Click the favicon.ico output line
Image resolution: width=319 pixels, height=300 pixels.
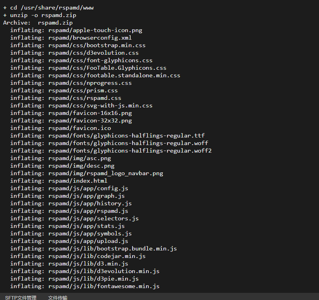point(61,128)
